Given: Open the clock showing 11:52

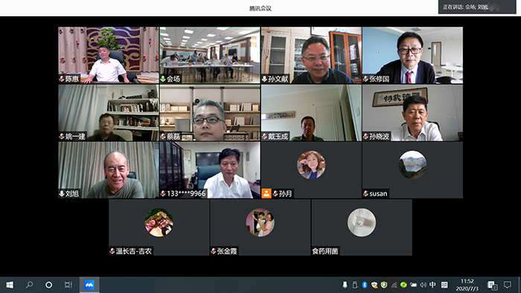Looking at the screenshot, I should pyautogui.click(x=467, y=285).
